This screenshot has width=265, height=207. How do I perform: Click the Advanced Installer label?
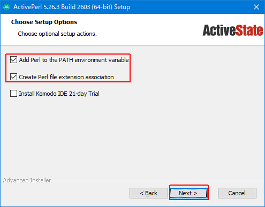[x=27, y=180]
